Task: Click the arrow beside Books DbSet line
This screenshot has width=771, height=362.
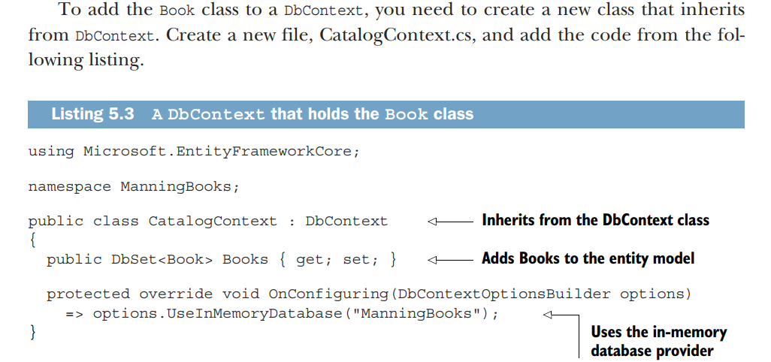Action: click(x=450, y=260)
